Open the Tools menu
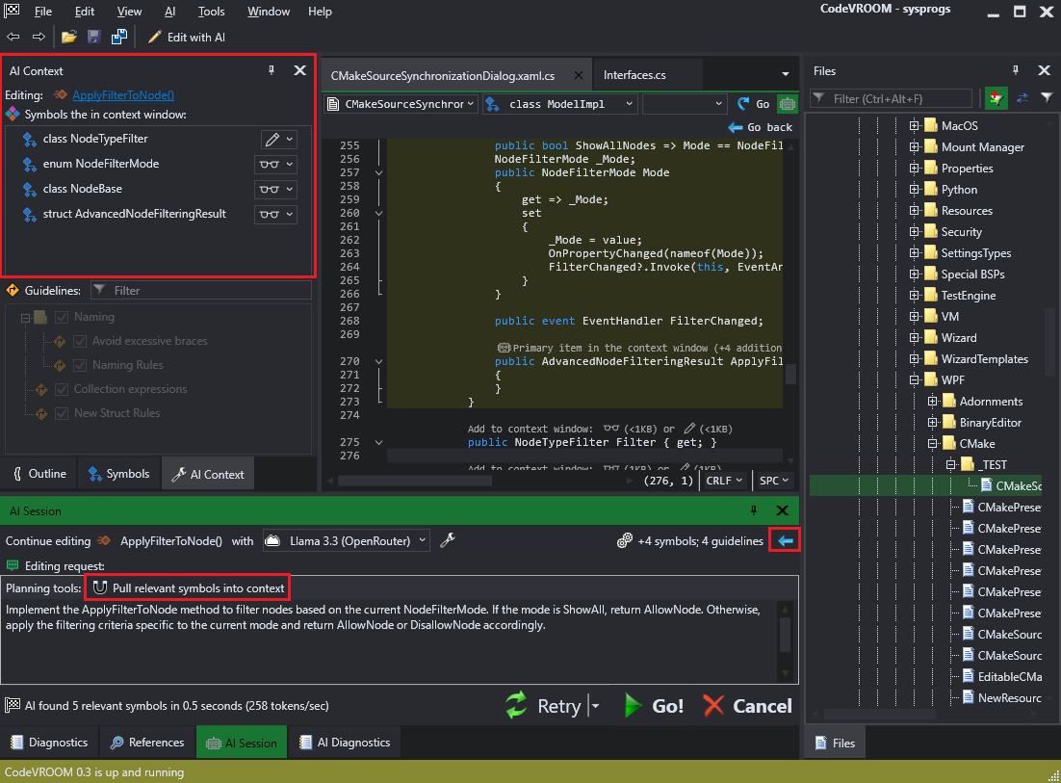 211,12
